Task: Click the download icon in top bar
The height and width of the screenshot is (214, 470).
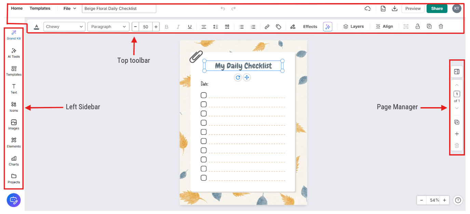Action: click(x=394, y=9)
